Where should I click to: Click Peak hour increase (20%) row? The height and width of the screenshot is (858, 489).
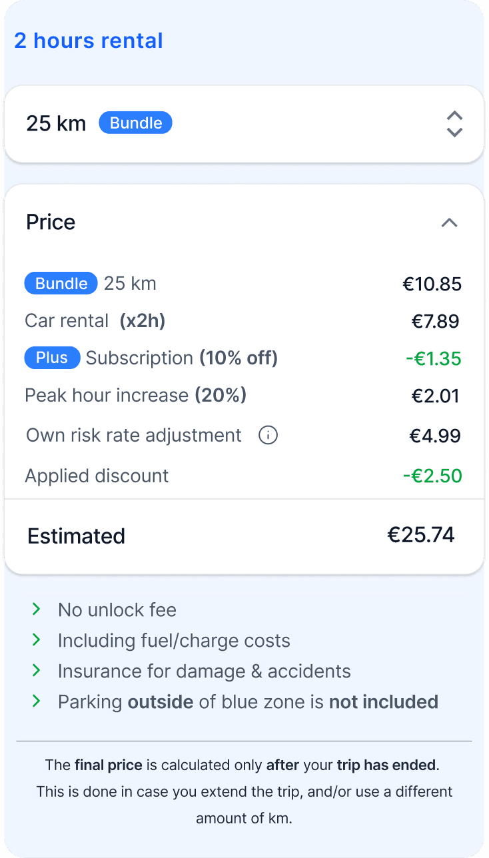pyautogui.click(x=244, y=396)
